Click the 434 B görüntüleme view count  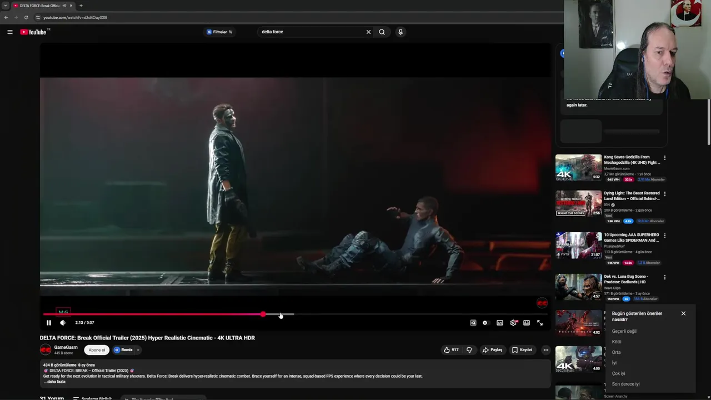[x=59, y=365]
